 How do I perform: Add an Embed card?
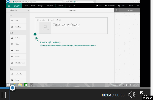(x=18, y=57)
